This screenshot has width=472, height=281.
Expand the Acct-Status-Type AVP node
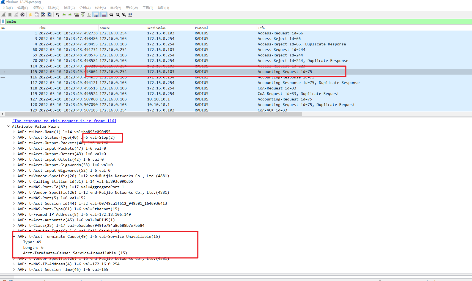(14, 137)
